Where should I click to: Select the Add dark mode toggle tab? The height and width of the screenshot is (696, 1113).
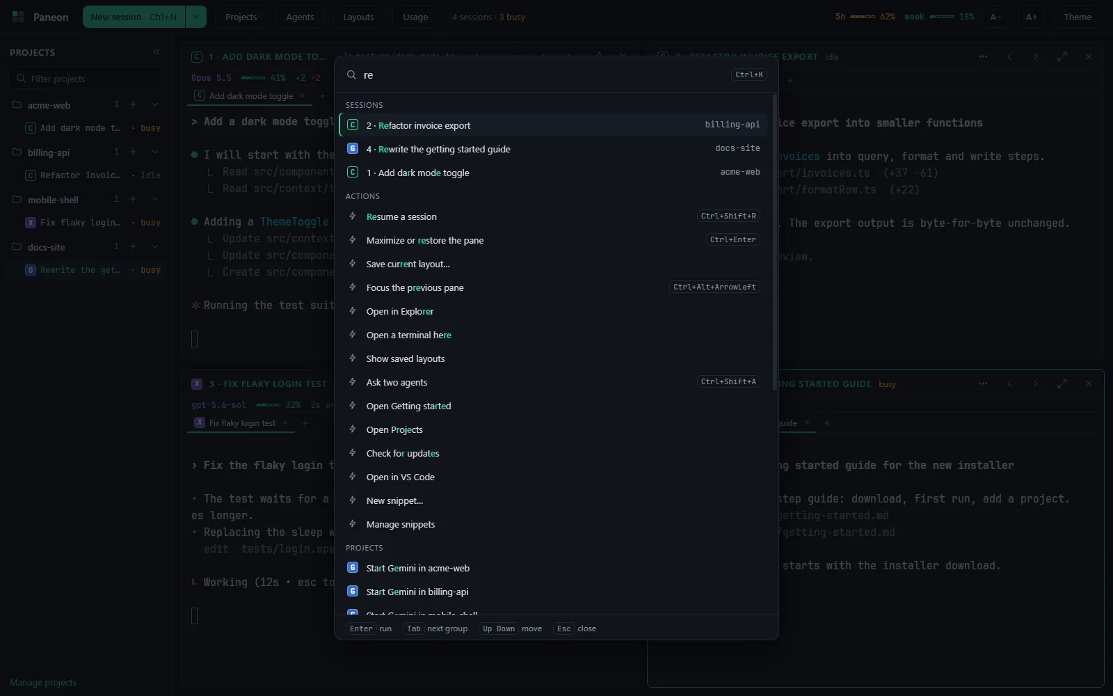(251, 95)
